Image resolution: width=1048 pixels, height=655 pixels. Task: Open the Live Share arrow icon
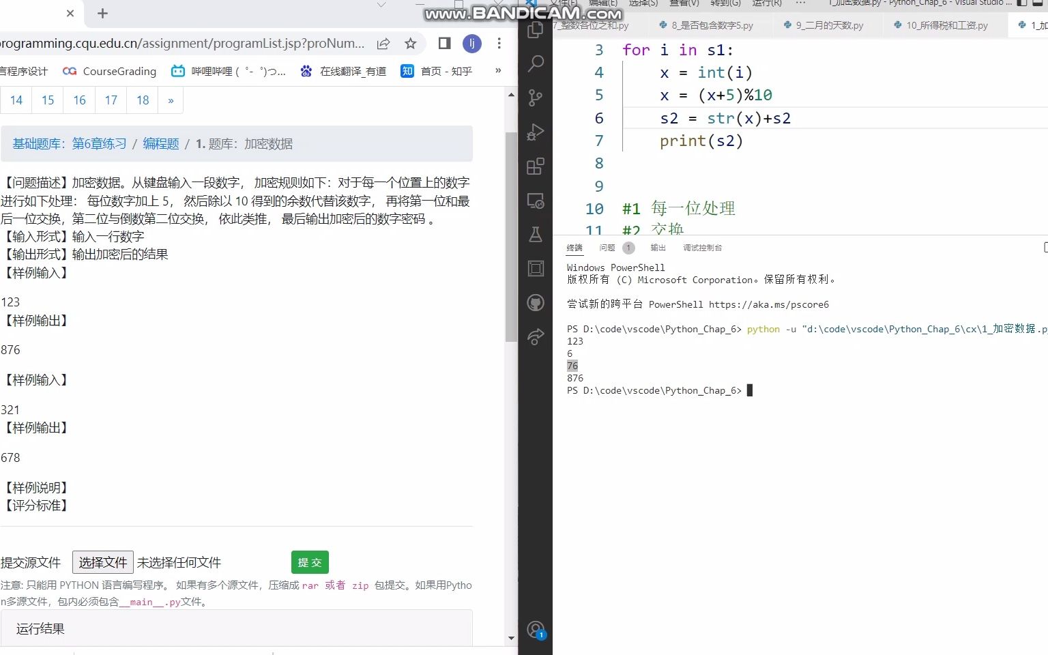click(x=536, y=336)
